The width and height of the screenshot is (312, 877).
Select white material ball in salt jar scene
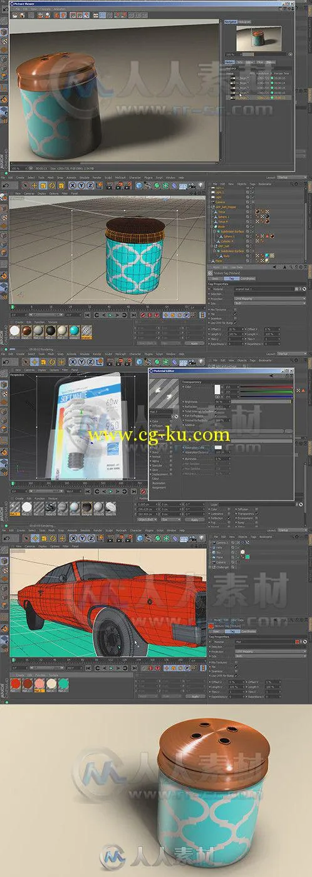(x=16, y=331)
